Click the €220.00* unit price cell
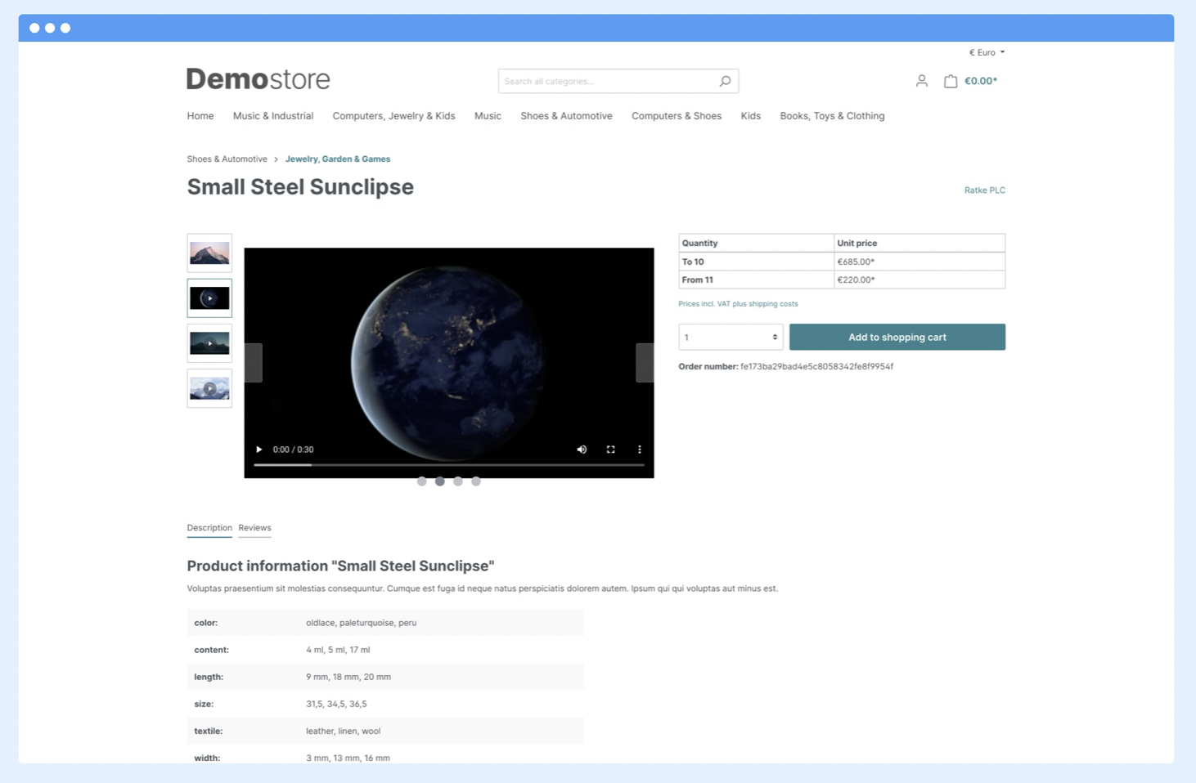1196x783 pixels. click(x=919, y=280)
